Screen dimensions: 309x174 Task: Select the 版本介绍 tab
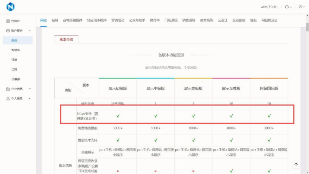point(66,39)
